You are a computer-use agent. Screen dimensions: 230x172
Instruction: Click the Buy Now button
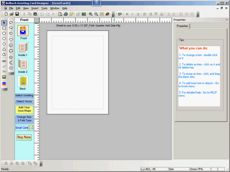(x=24, y=137)
